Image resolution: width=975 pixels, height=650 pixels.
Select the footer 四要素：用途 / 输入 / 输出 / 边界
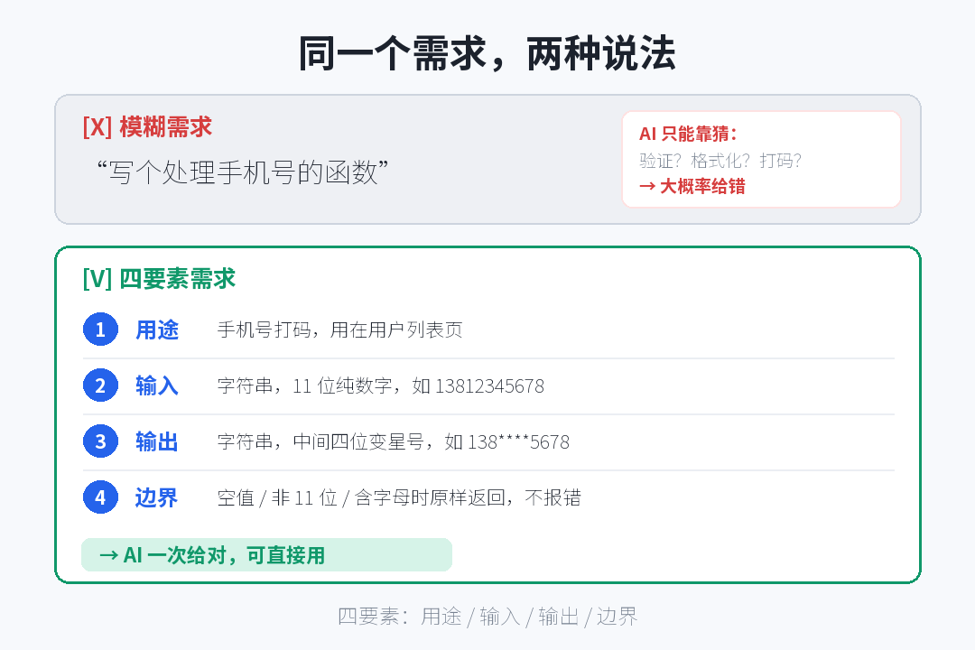point(487,617)
